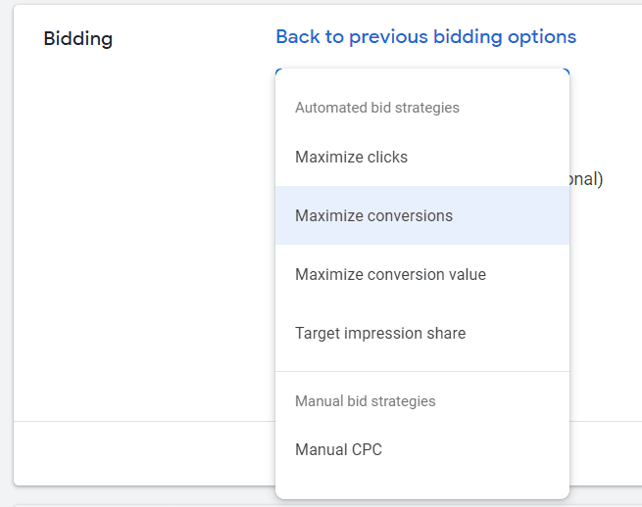Choose Manual CPC bid strategy

338,450
